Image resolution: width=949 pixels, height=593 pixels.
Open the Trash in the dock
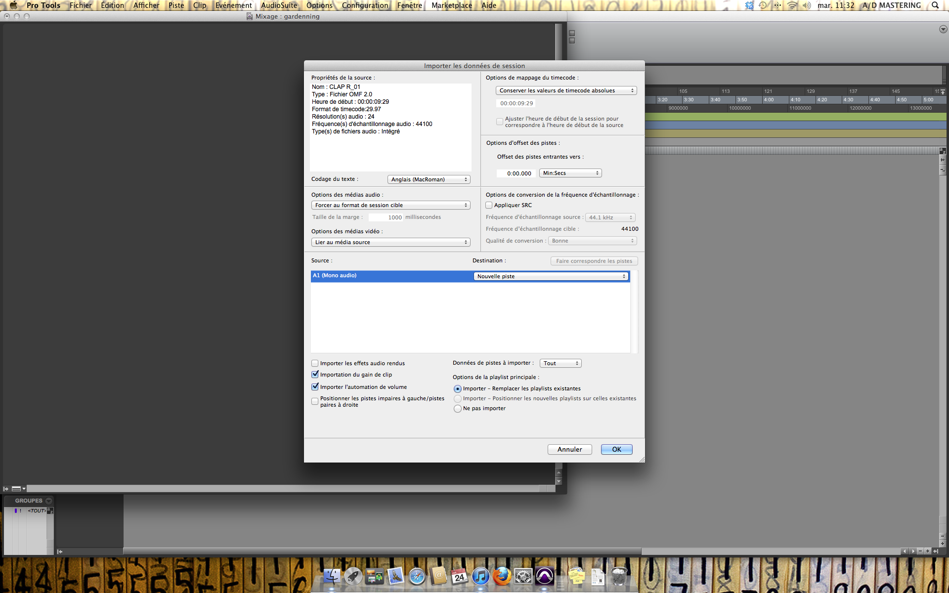coord(618,576)
